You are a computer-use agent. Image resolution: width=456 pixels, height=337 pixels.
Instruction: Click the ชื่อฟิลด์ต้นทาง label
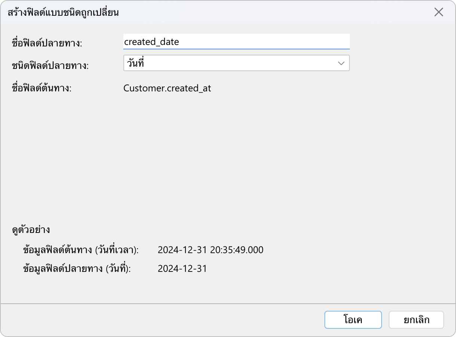tap(41, 89)
